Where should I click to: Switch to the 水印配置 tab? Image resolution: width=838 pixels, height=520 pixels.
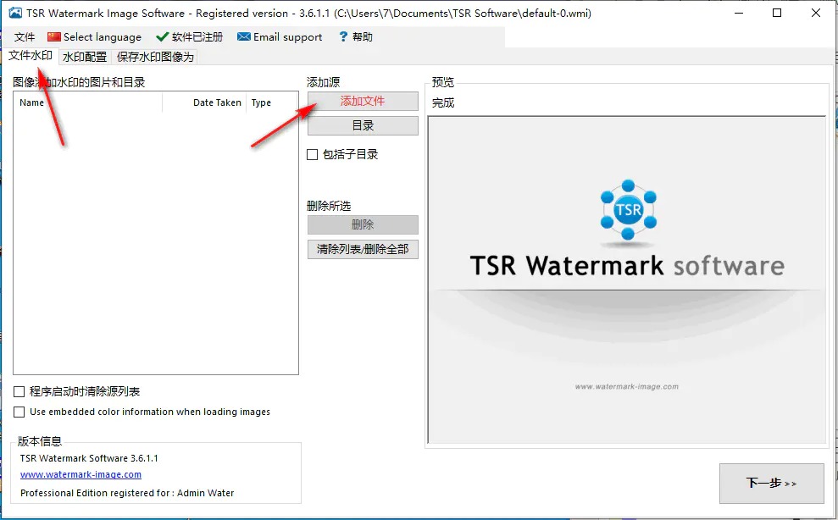85,57
